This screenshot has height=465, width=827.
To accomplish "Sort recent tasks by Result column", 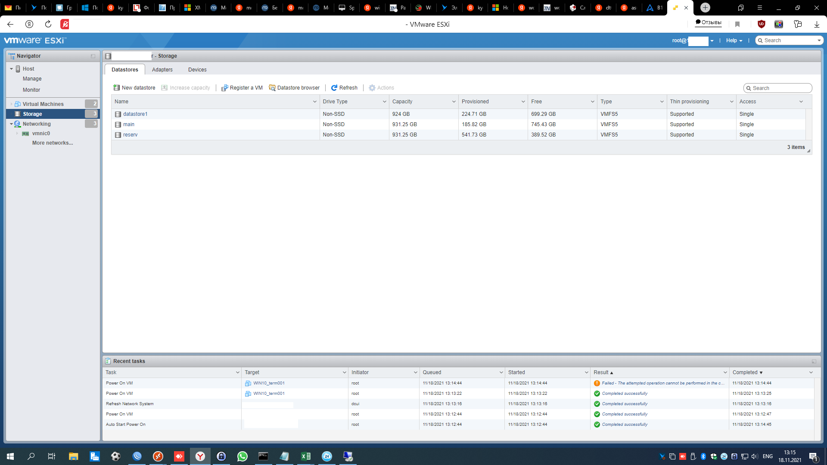I will pos(603,372).
